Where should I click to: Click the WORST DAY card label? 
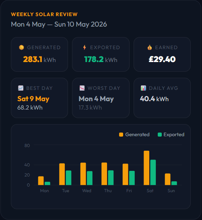[x=104, y=88]
